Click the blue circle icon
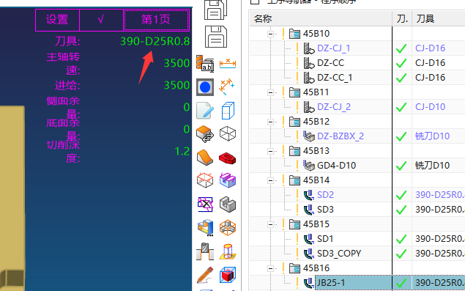Image resolution: width=465 pixels, height=291 pixels. click(205, 87)
